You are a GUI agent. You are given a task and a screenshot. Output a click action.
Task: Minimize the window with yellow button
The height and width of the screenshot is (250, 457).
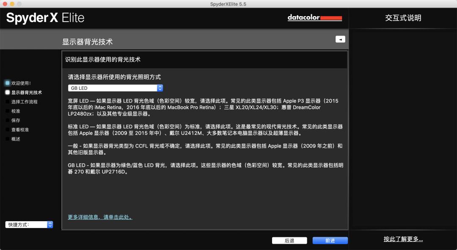pyautogui.click(x=12, y=4)
